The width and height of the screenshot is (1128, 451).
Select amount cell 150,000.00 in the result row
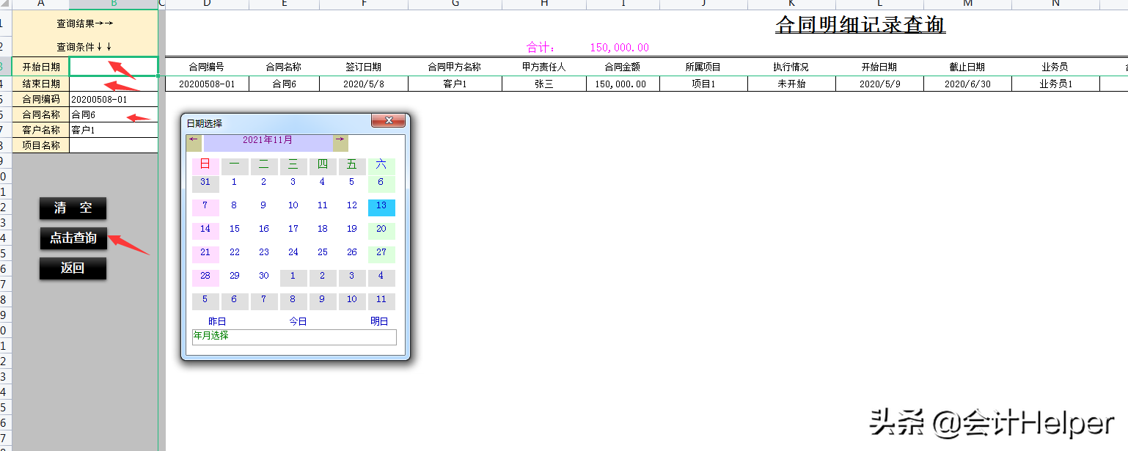(623, 84)
